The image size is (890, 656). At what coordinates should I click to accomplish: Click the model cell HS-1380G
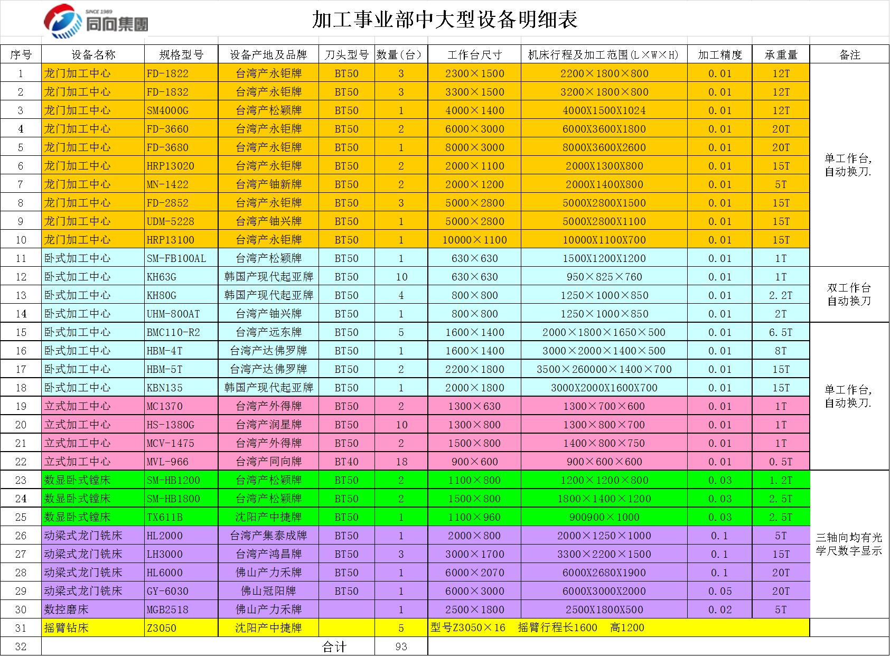(x=181, y=424)
